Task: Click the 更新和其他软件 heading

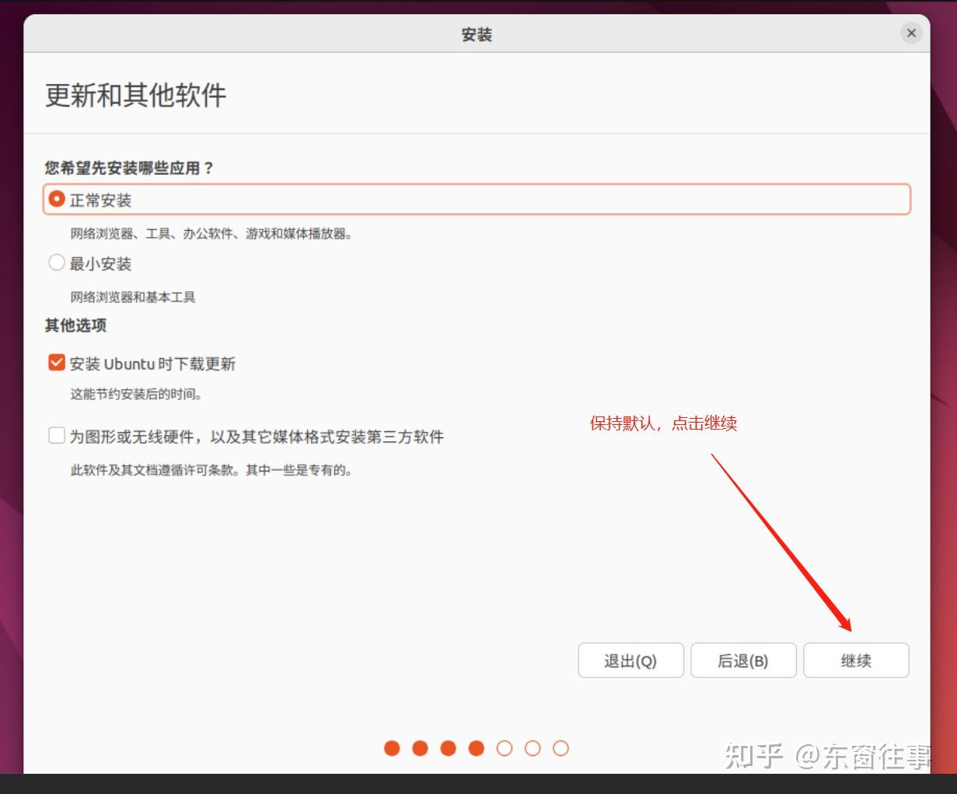Action: point(134,96)
